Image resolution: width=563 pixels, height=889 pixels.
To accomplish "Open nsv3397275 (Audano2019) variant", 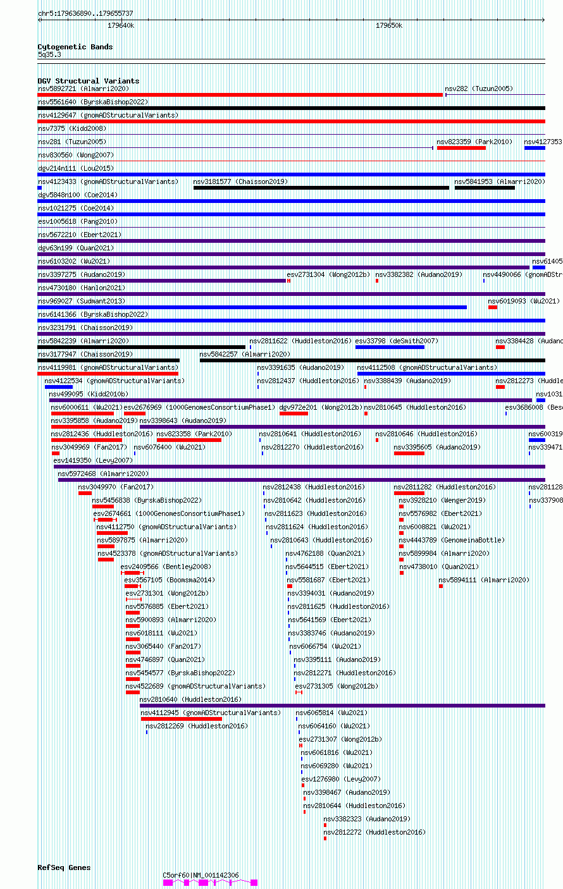I will coord(82,274).
